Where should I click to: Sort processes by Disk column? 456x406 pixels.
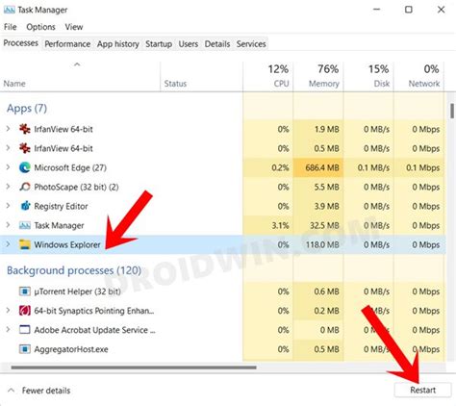368,77
